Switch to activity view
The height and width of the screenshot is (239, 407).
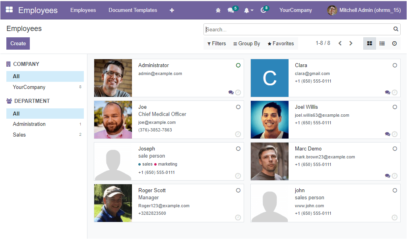pyautogui.click(x=394, y=44)
